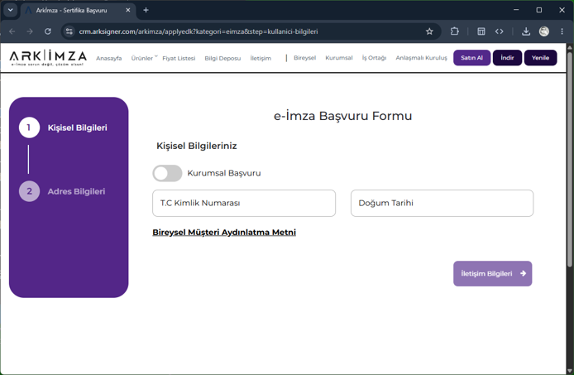Viewport: 574px width, 375px height.
Task: Open the İş Ortağı link
Action: 374,58
